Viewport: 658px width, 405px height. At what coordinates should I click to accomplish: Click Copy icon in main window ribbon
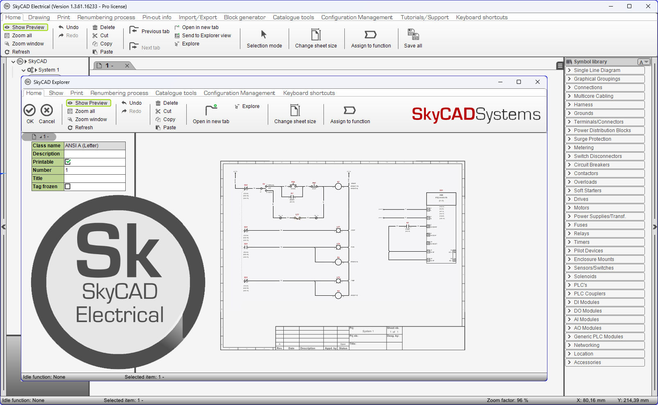click(95, 44)
